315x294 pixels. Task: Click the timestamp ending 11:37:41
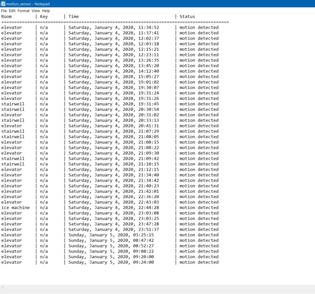(114, 33)
